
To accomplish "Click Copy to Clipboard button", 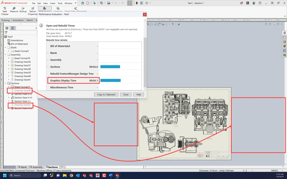I will [x=106, y=95].
